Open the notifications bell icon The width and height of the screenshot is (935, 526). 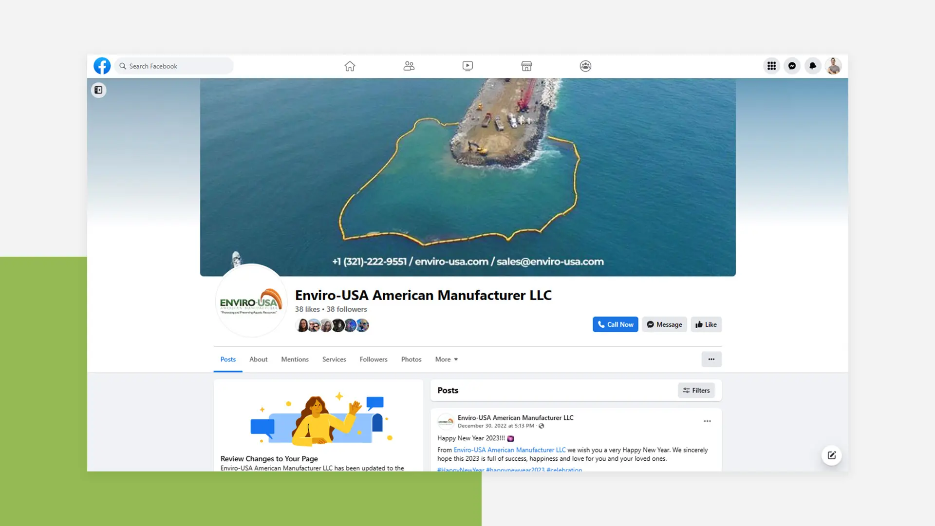tap(812, 66)
